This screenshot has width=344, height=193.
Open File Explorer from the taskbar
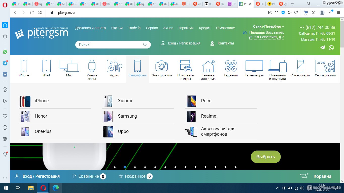[x=31, y=188]
